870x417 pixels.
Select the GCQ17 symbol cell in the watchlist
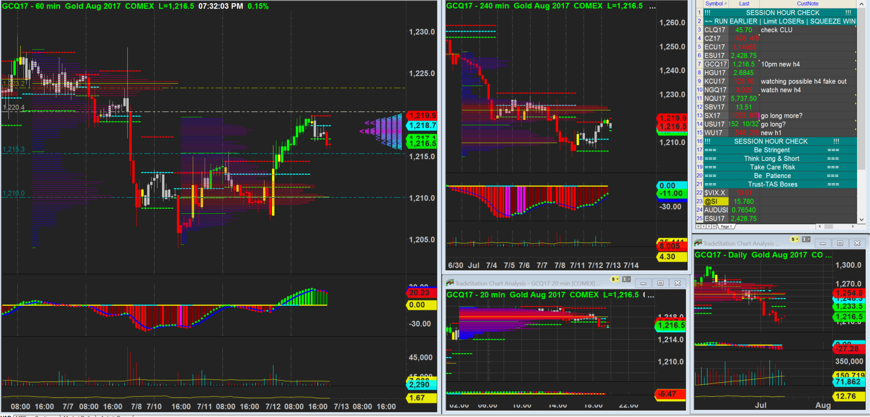click(x=716, y=64)
